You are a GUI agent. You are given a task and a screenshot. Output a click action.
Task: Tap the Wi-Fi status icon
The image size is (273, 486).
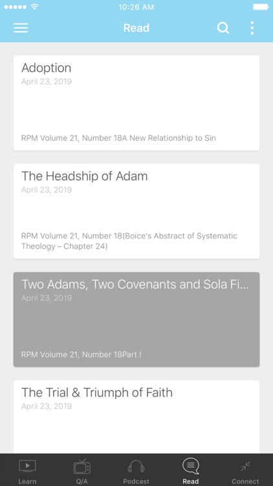(34, 6)
